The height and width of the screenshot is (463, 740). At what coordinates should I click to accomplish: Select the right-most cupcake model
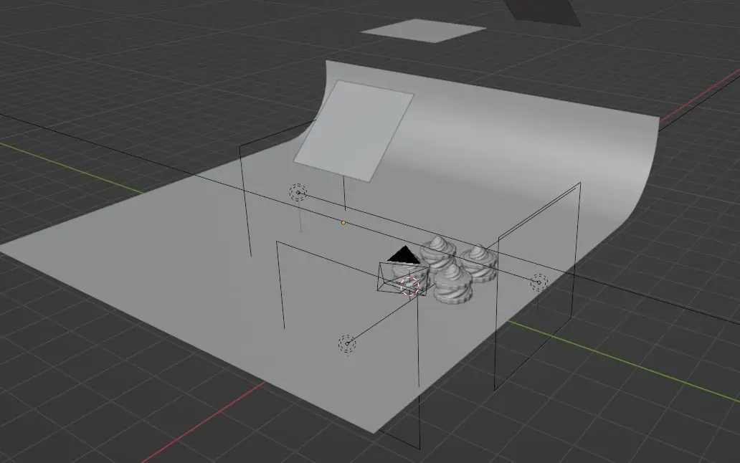(x=478, y=264)
